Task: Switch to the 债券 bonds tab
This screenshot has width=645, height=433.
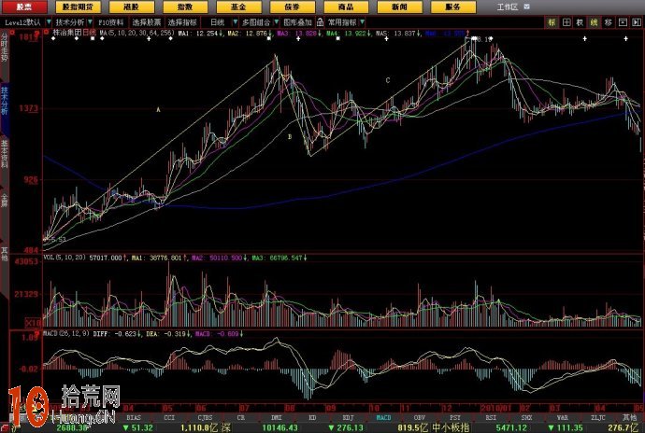Action: 292,7
